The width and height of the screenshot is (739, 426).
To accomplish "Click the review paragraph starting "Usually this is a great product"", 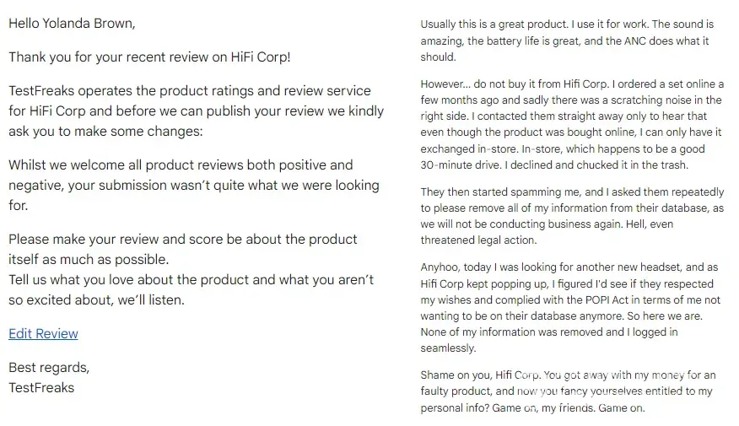I will (567, 40).
